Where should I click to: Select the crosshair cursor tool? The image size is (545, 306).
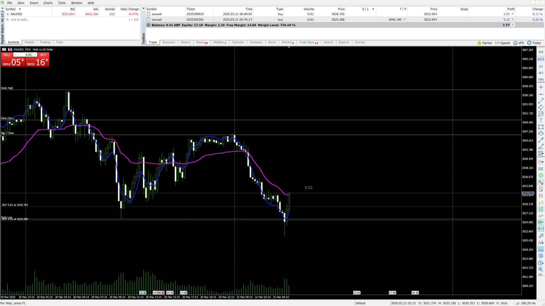pos(541,87)
